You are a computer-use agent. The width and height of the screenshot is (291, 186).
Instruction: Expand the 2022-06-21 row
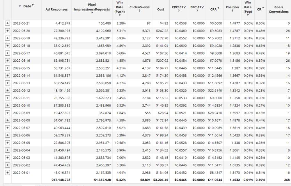[7, 23]
